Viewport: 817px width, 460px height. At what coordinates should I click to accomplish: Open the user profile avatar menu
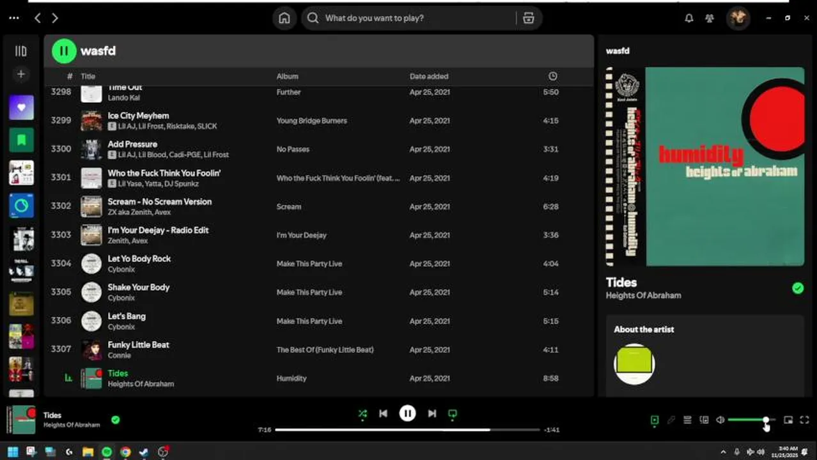coord(738,18)
